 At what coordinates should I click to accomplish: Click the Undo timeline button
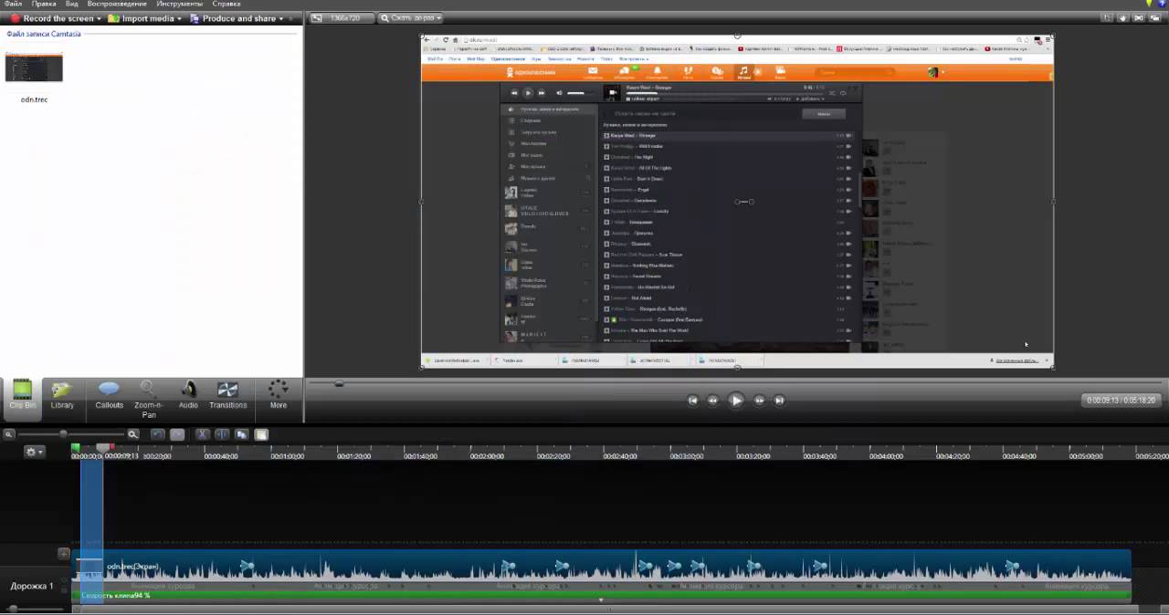158,435
